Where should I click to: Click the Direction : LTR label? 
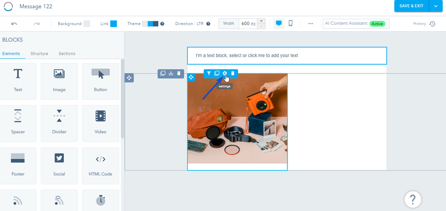pyautogui.click(x=190, y=24)
